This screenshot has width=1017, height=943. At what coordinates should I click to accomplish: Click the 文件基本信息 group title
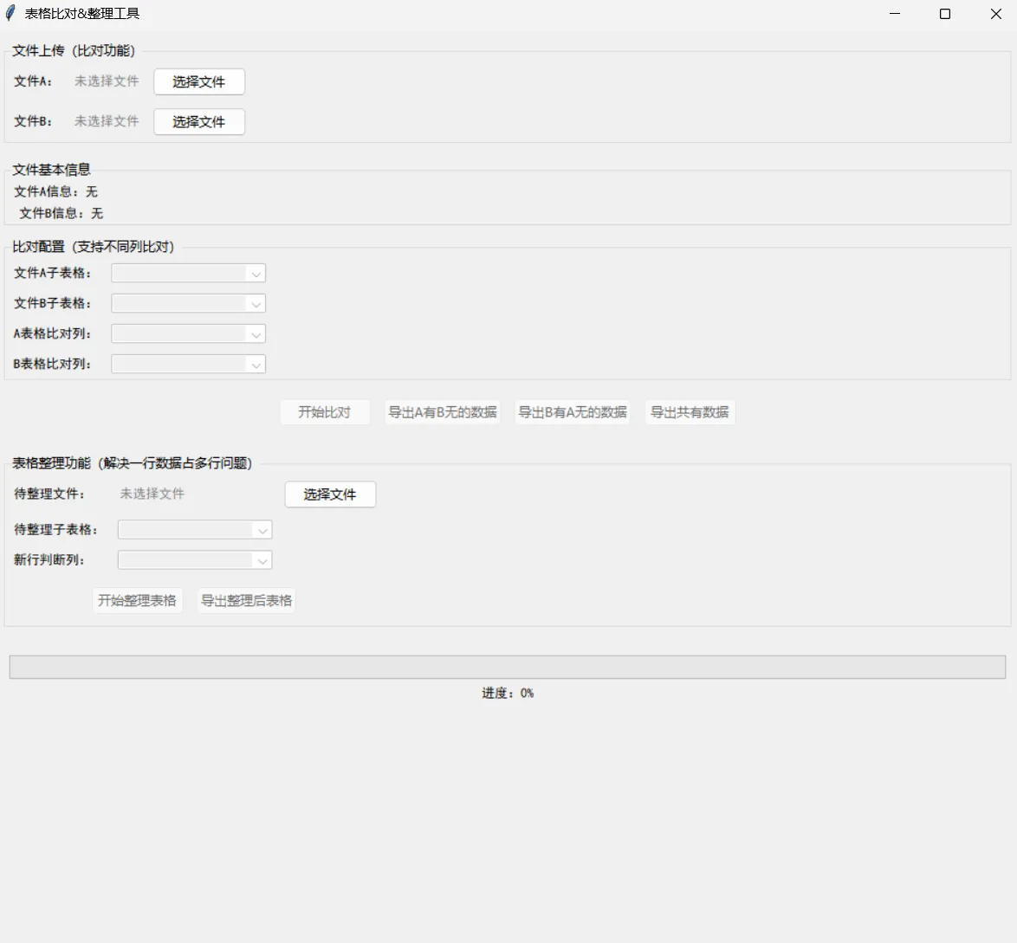(x=51, y=170)
